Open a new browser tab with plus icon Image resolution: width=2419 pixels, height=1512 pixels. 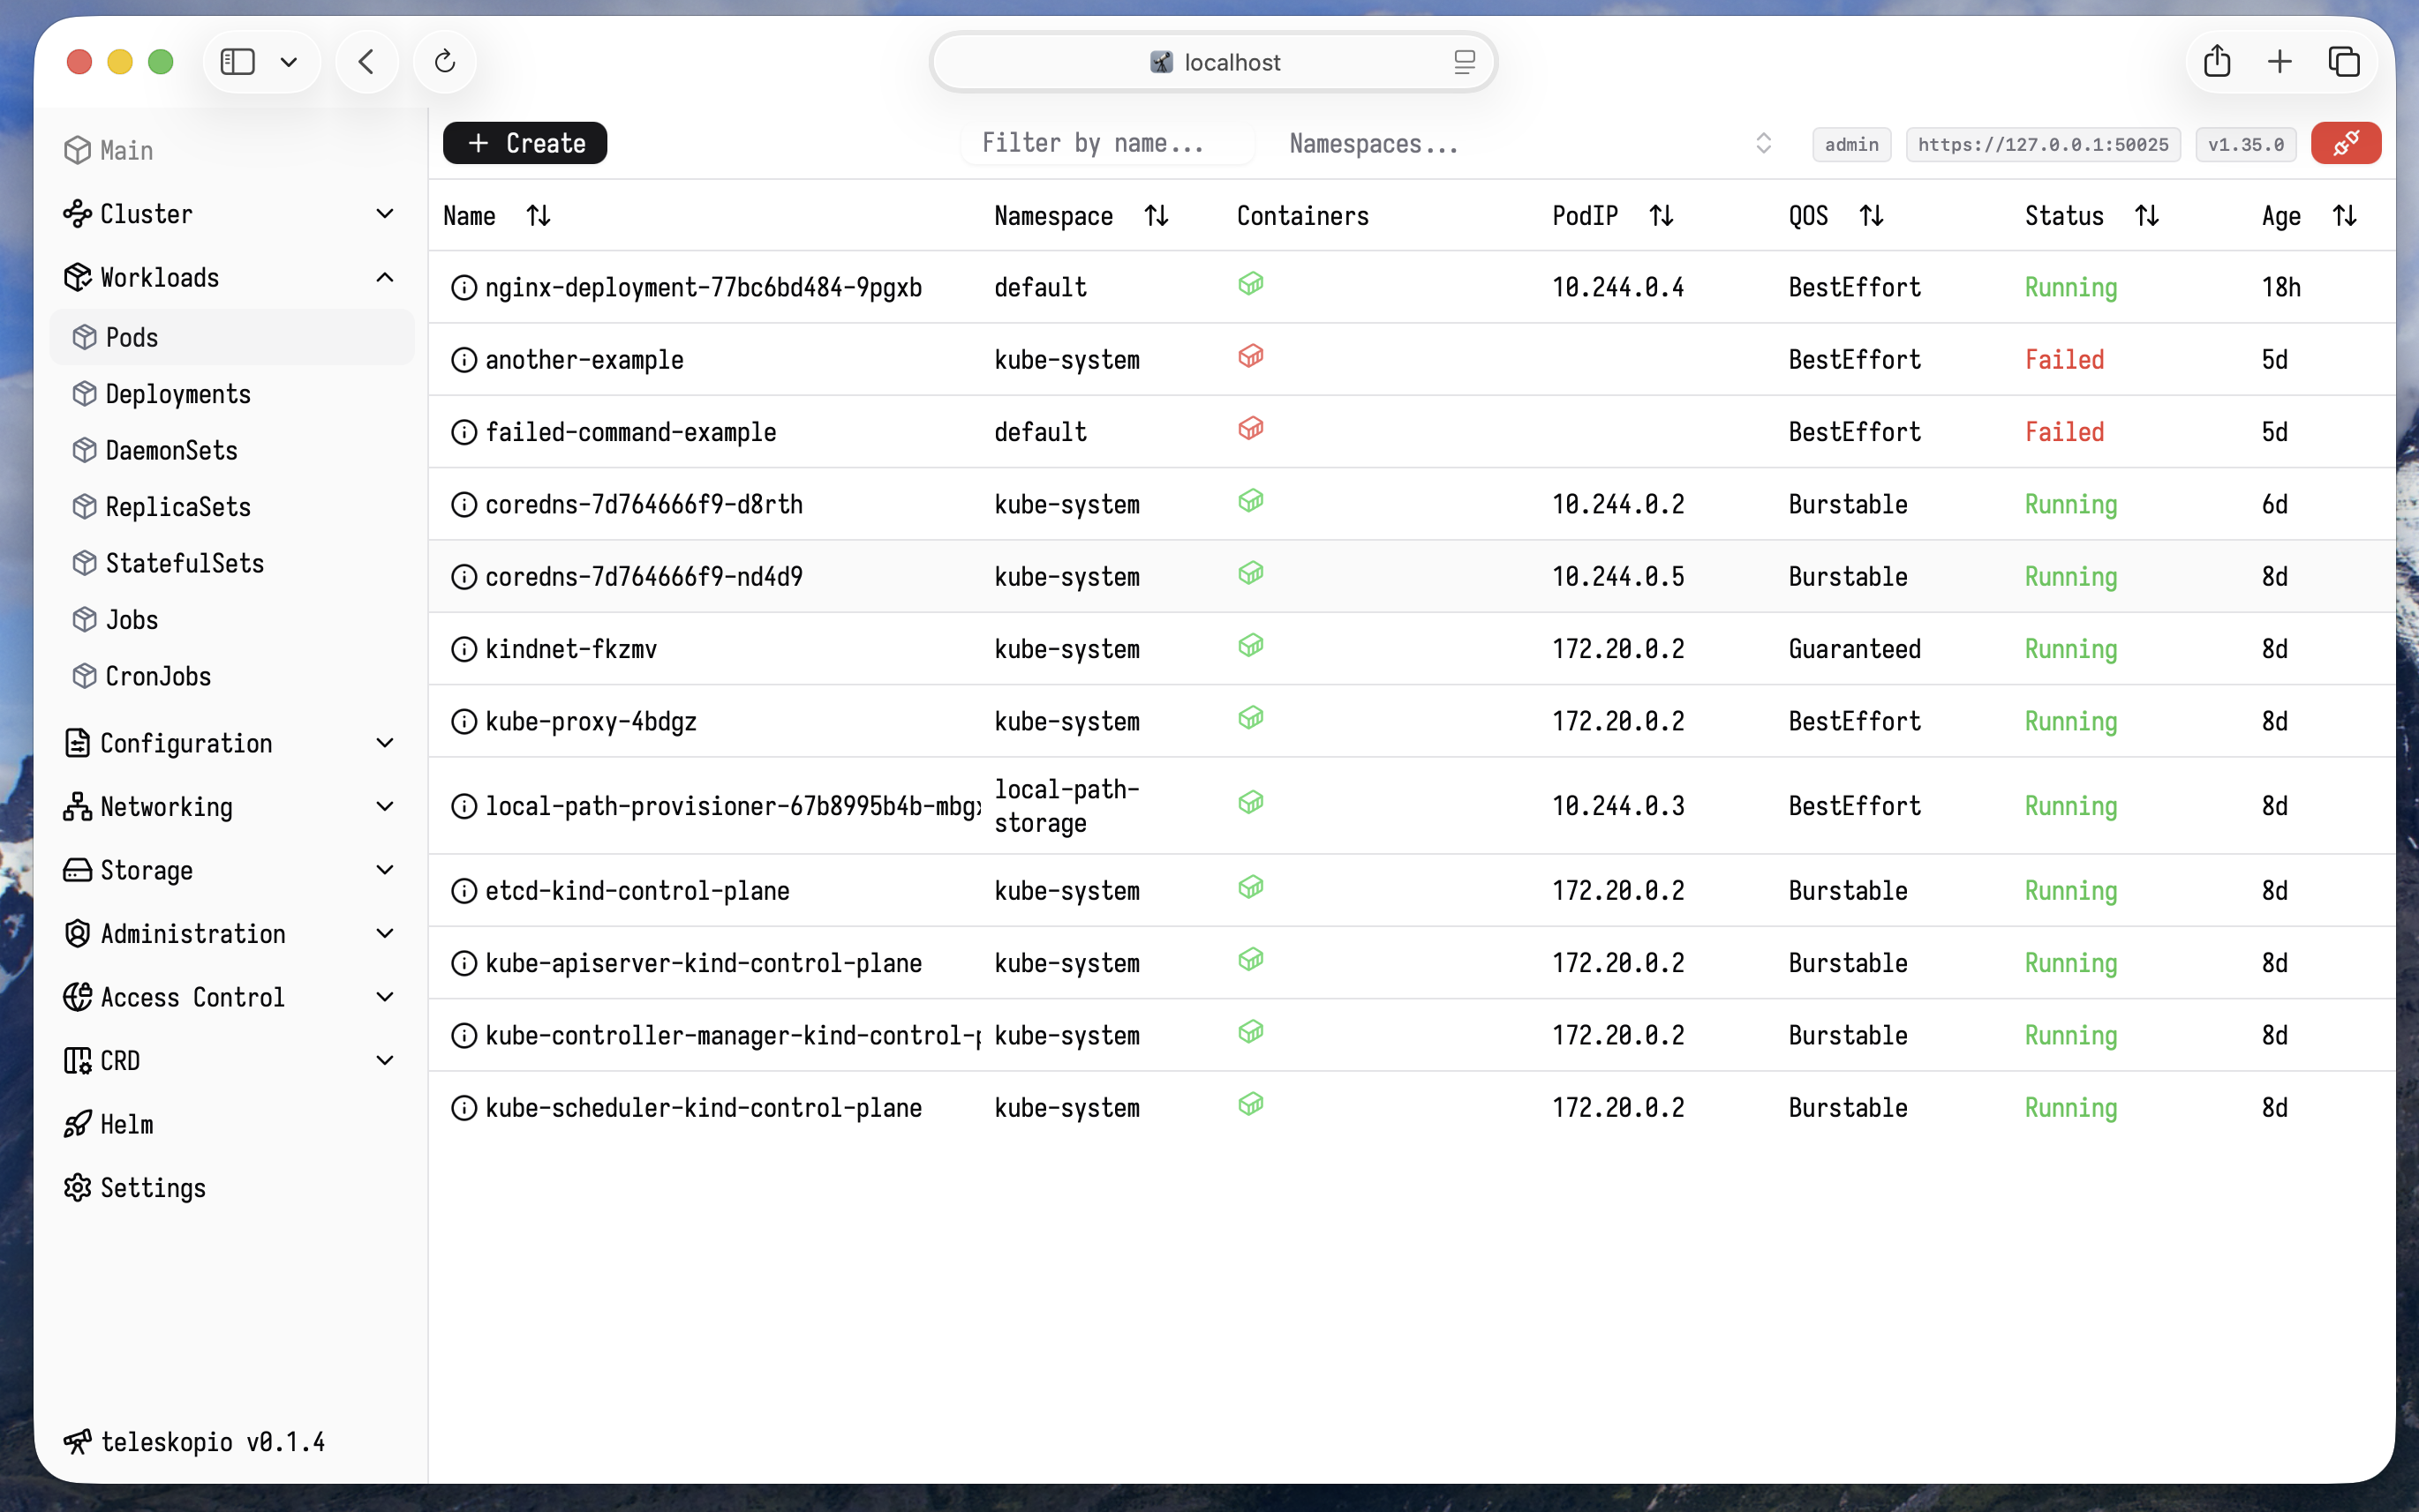2279,62
